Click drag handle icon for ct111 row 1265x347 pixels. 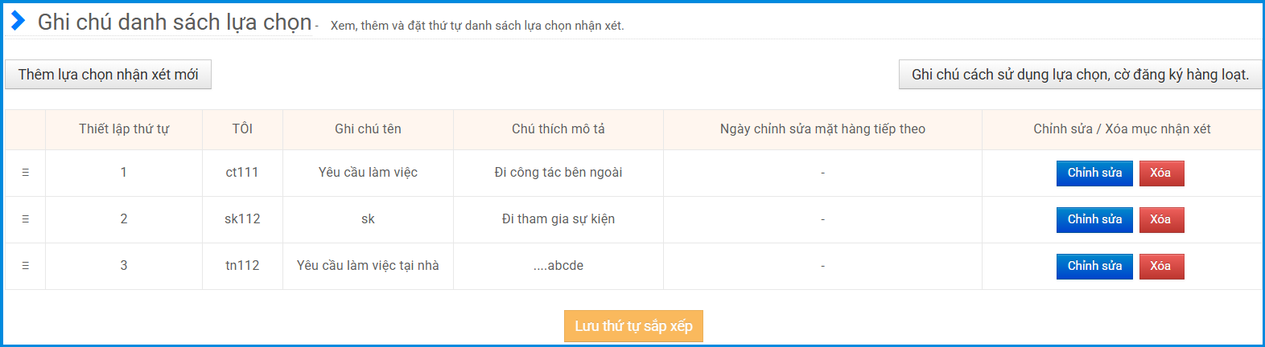click(x=26, y=173)
